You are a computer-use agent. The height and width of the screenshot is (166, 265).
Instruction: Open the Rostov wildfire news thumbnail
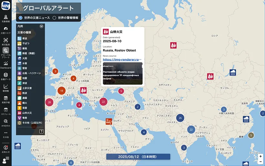coord(122,74)
